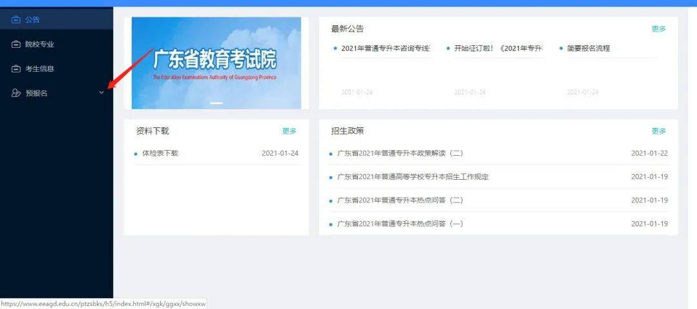The height and width of the screenshot is (309, 697).
Task: Open 广东省2021年普通专升本政策解读（二）
Action: click(400, 153)
